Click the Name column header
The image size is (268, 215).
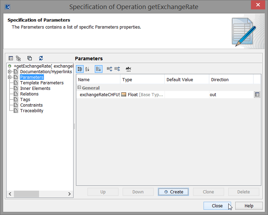coord(98,80)
